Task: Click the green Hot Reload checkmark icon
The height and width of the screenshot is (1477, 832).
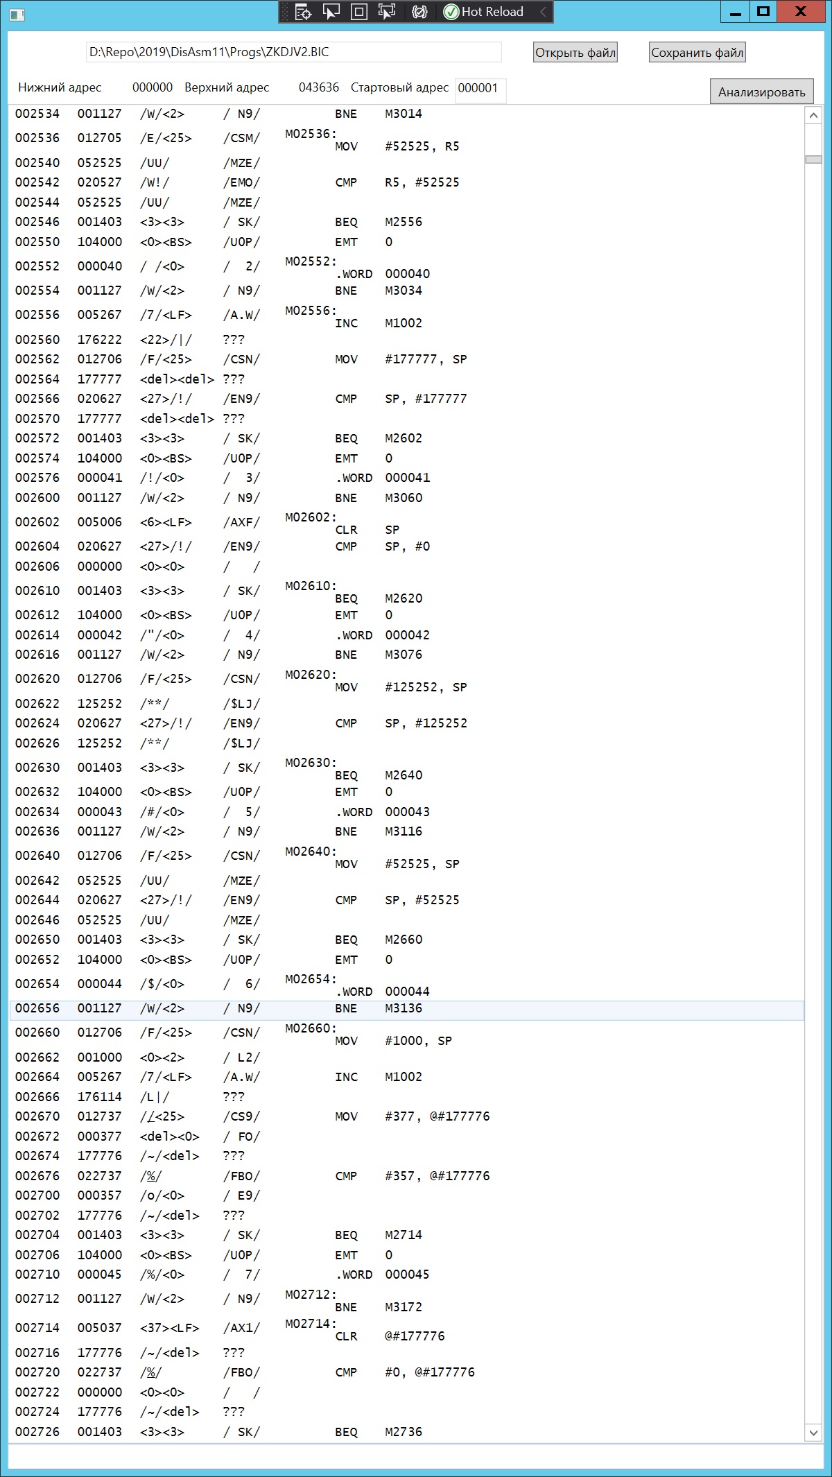Action: point(451,12)
